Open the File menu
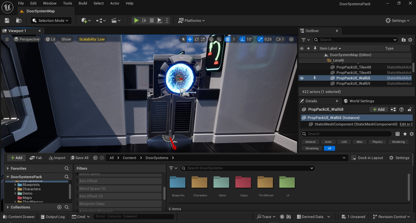The height and width of the screenshot is (223, 416). pos(21,3)
